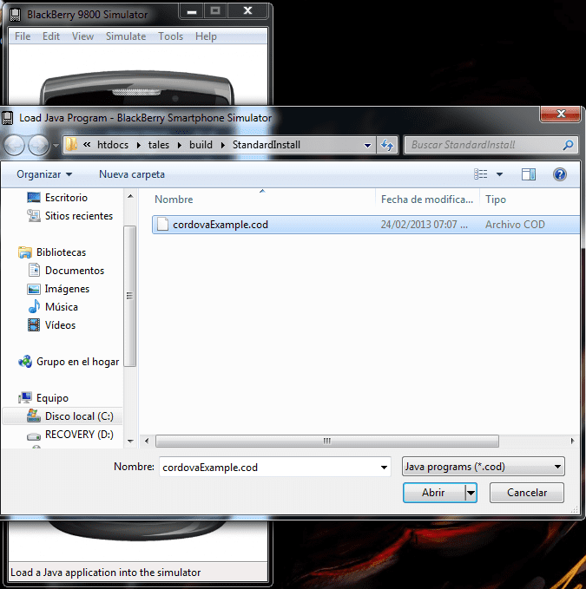The image size is (586, 589).
Task: Open the view options dropdown arrow
Action: coord(499,174)
